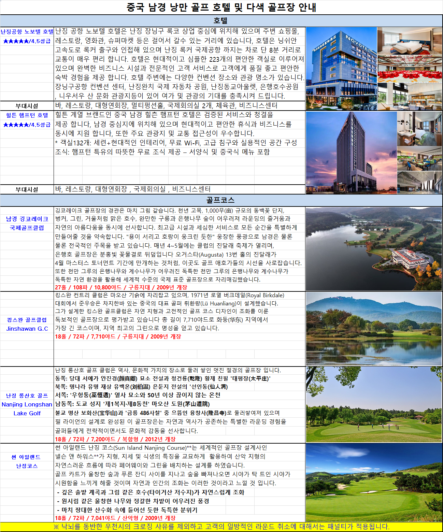Select the "난징공항 노보텔 호텔" name cell

[x=27, y=32]
